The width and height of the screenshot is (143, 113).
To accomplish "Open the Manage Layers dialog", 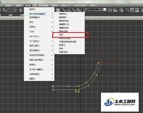I will pos(121,10).
